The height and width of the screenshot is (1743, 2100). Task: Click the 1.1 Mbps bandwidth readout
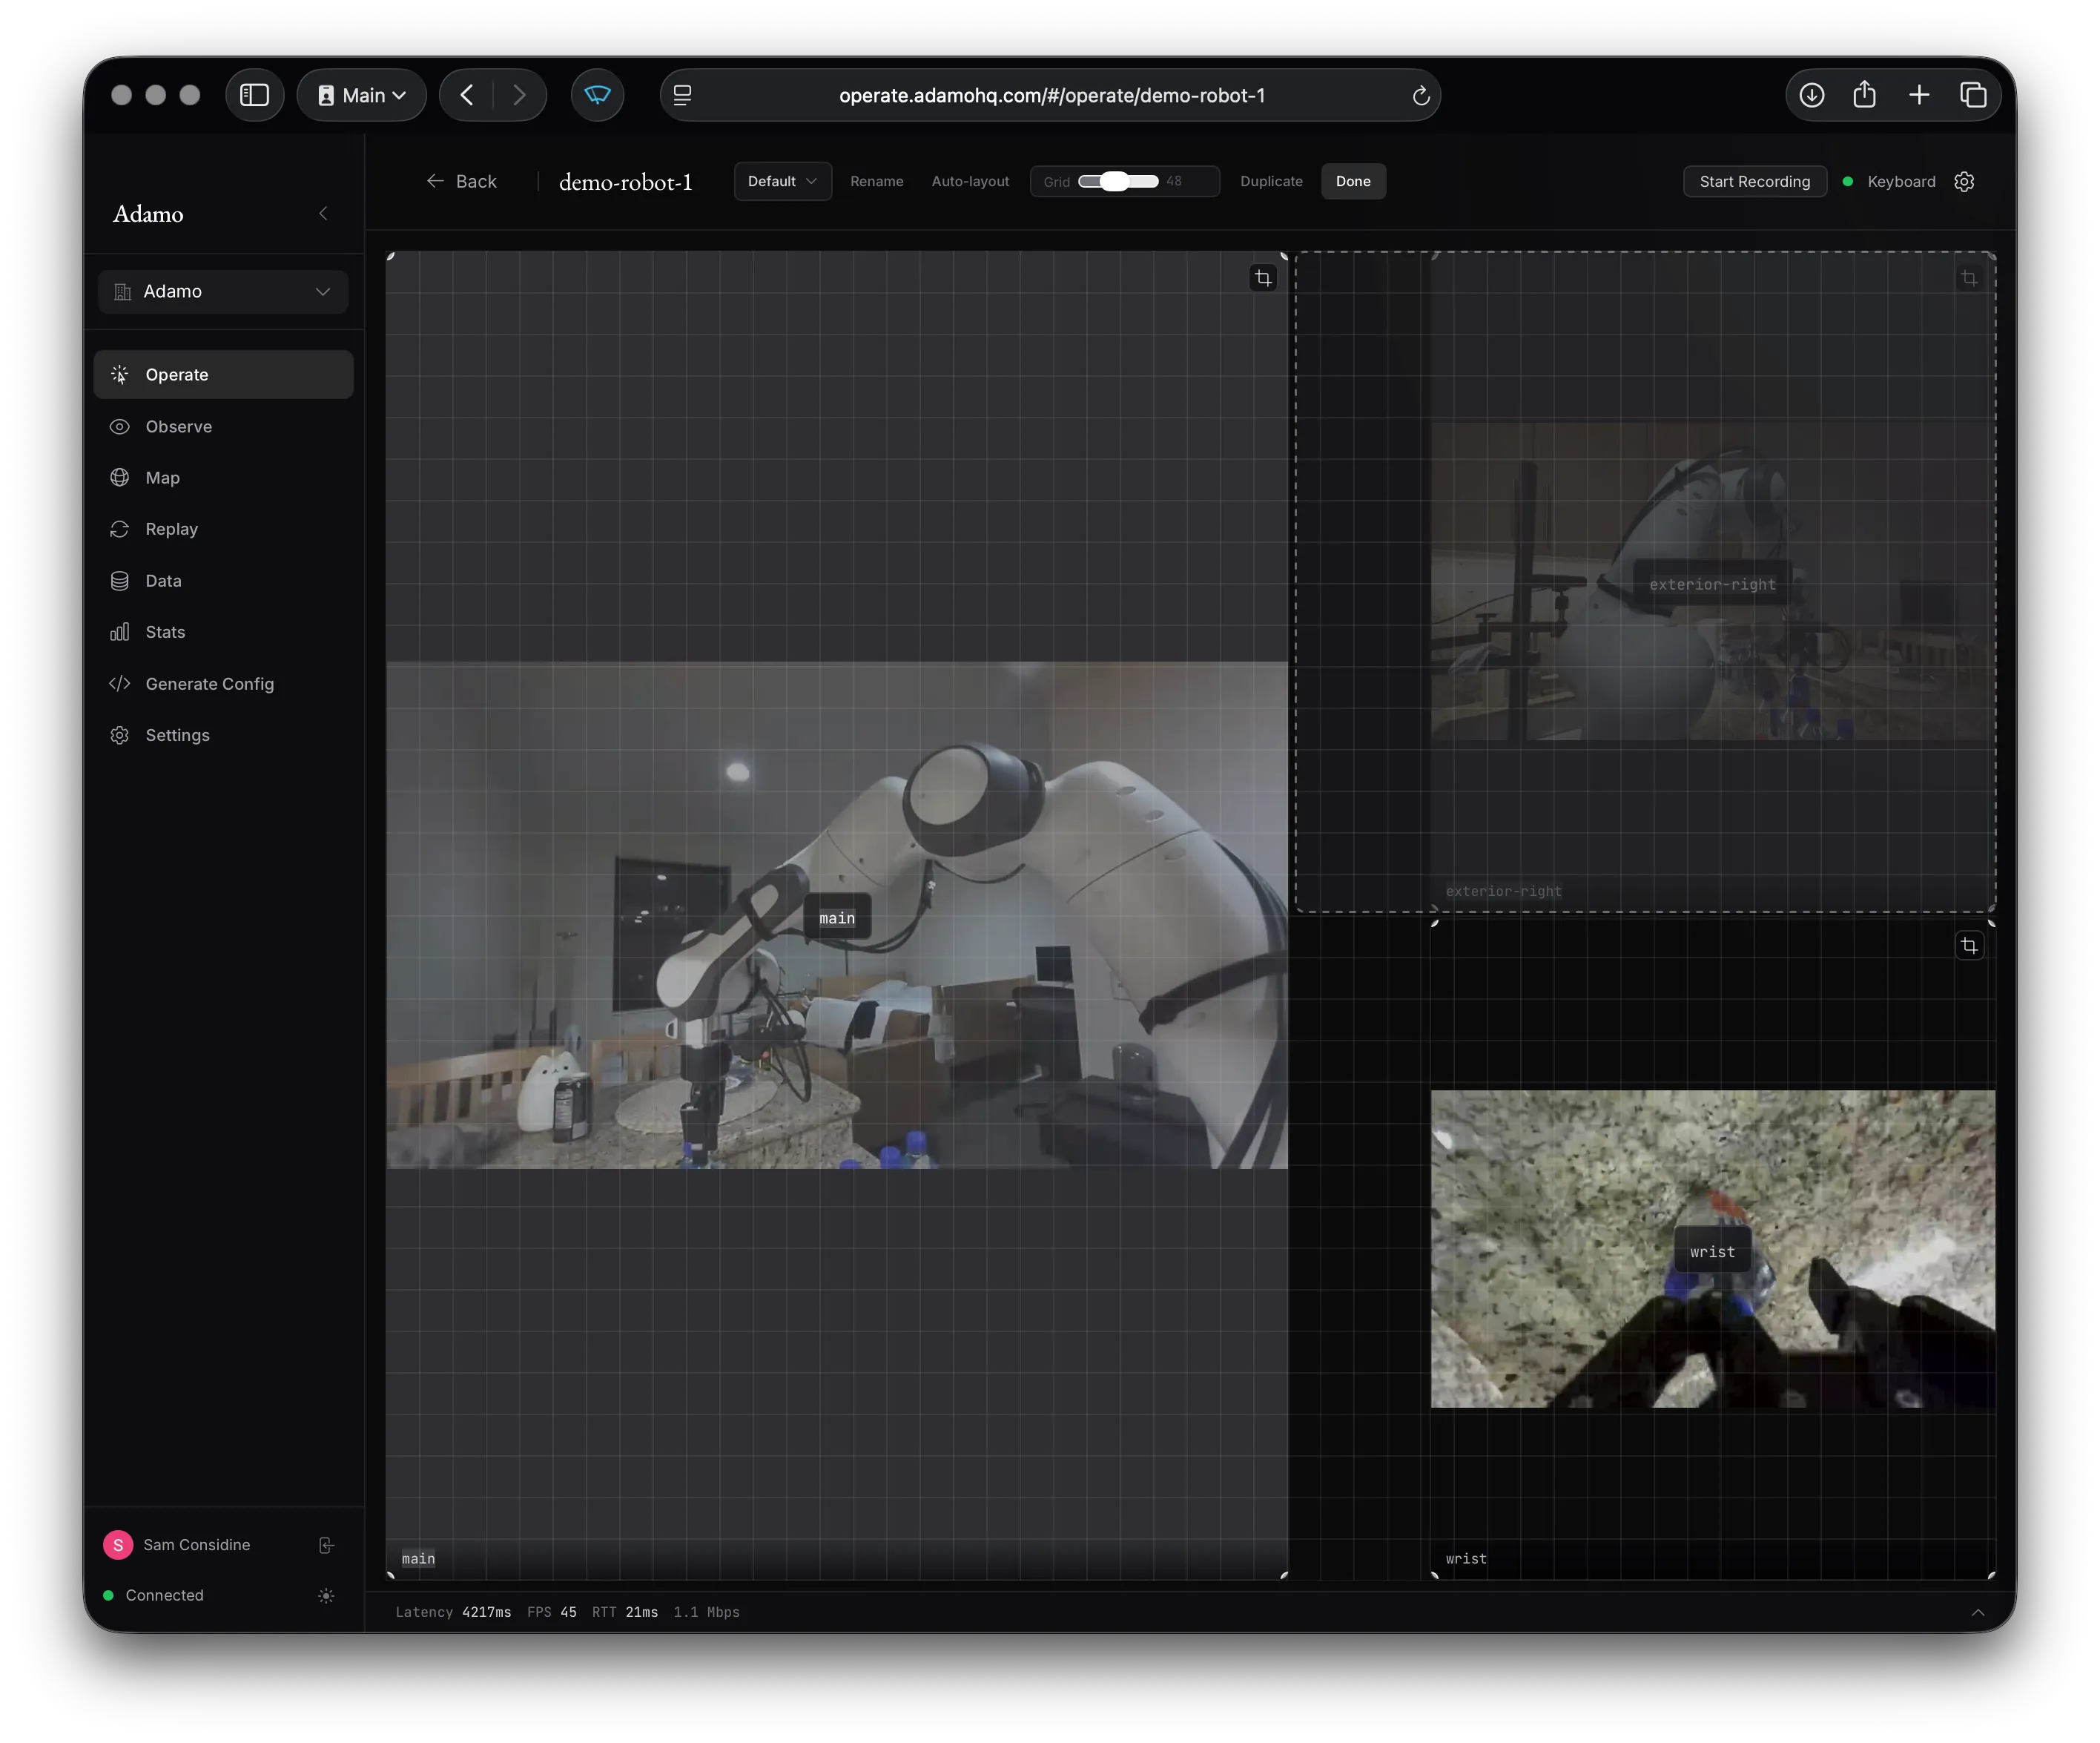[706, 1612]
